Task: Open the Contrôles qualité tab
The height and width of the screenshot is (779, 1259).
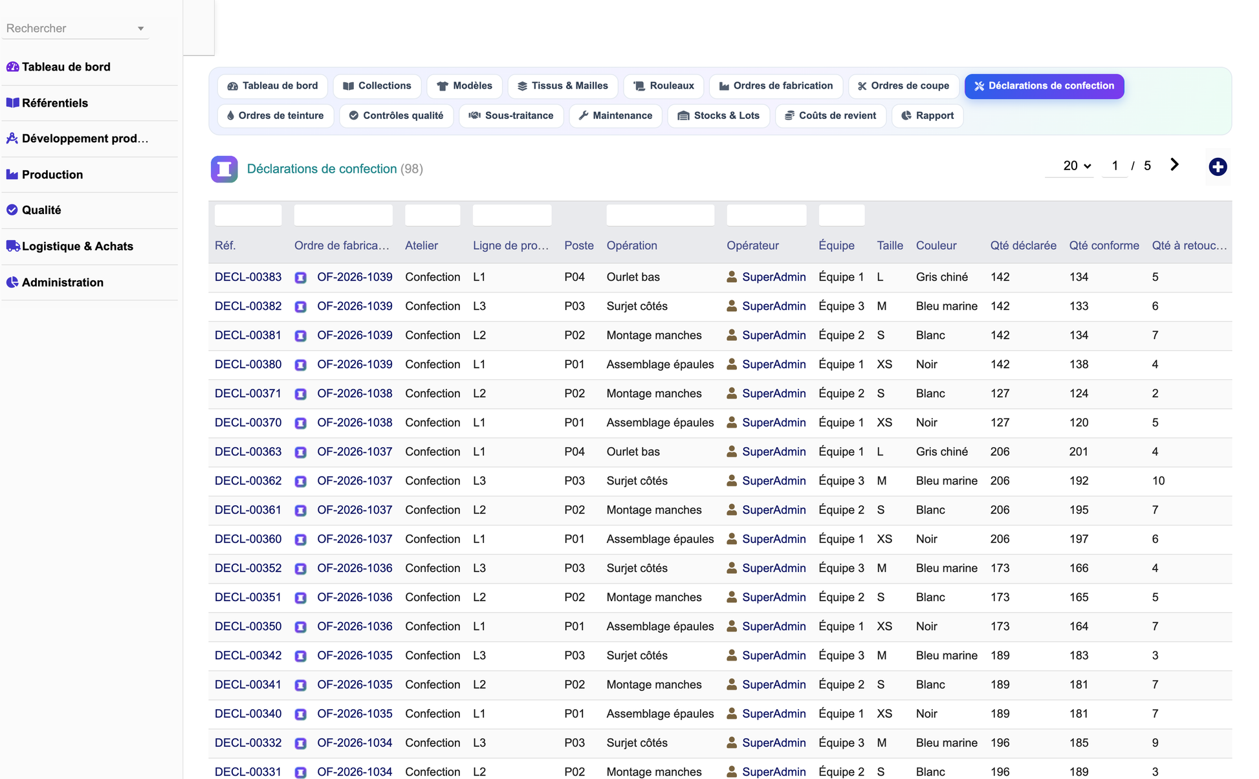Action: point(396,116)
